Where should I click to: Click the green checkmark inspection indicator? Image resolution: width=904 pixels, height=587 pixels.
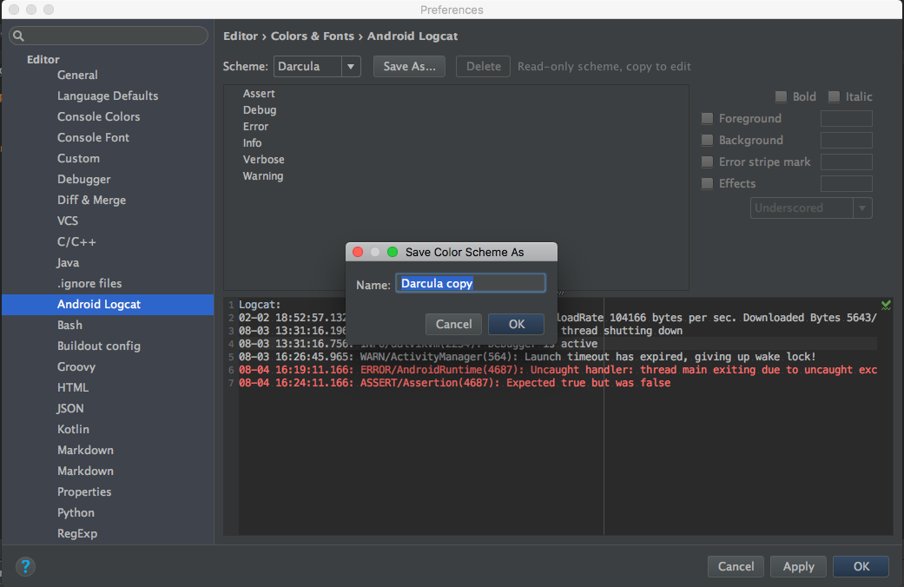[x=886, y=305]
